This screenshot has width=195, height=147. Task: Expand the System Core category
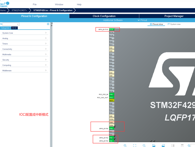click(x=25, y=33)
